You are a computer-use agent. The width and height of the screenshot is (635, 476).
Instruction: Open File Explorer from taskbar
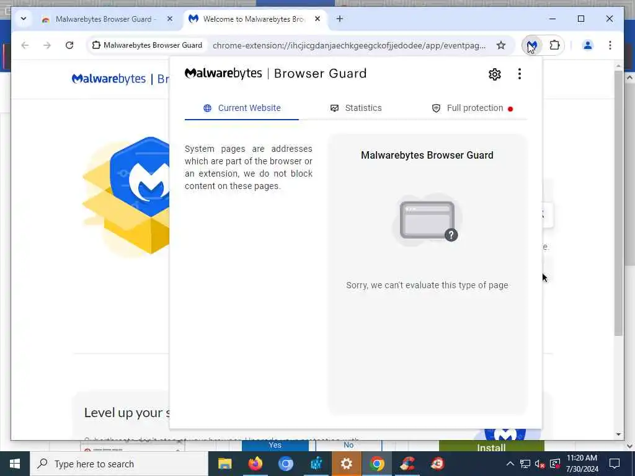[x=224, y=464]
